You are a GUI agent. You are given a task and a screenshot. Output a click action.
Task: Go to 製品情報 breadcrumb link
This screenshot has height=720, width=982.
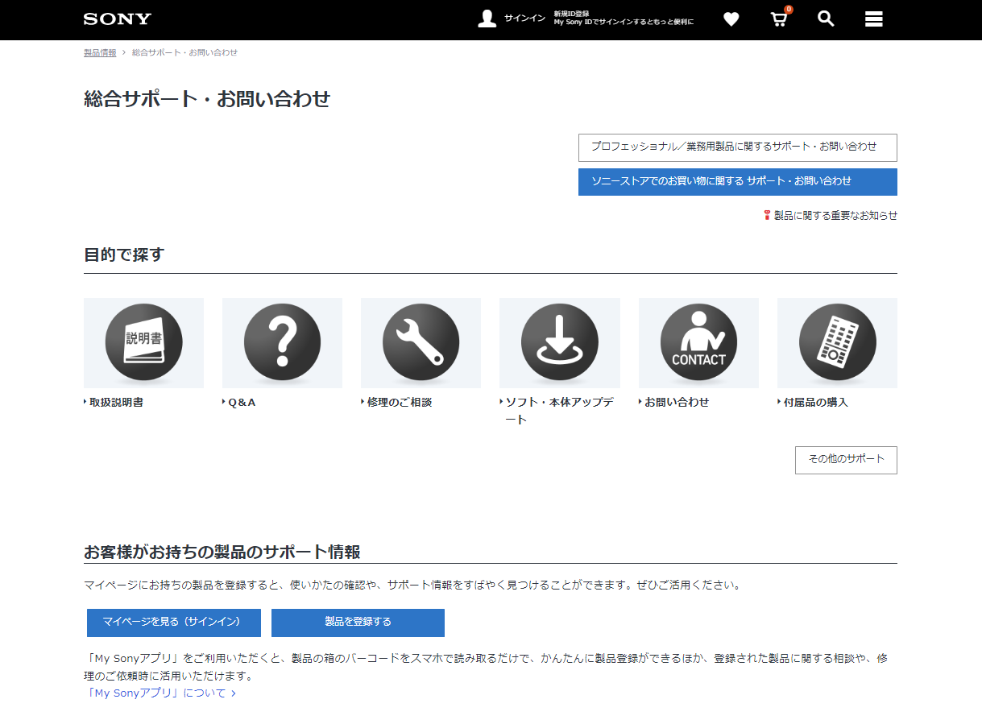[x=100, y=52]
